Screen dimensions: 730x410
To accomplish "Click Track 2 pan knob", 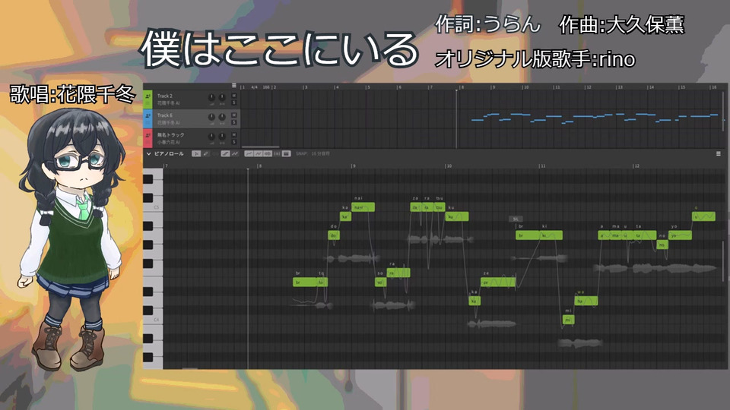I will (x=222, y=97).
